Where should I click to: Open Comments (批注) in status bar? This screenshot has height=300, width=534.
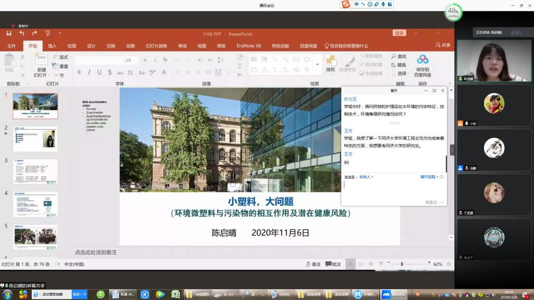point(333,264)
